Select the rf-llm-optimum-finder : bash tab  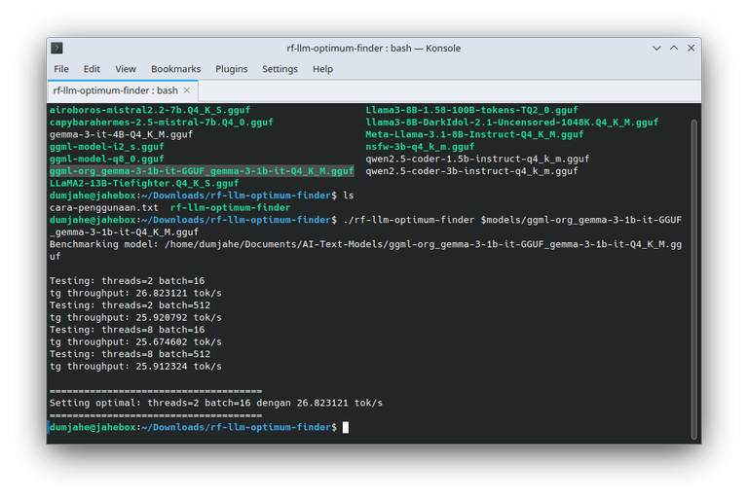[115, 90]
